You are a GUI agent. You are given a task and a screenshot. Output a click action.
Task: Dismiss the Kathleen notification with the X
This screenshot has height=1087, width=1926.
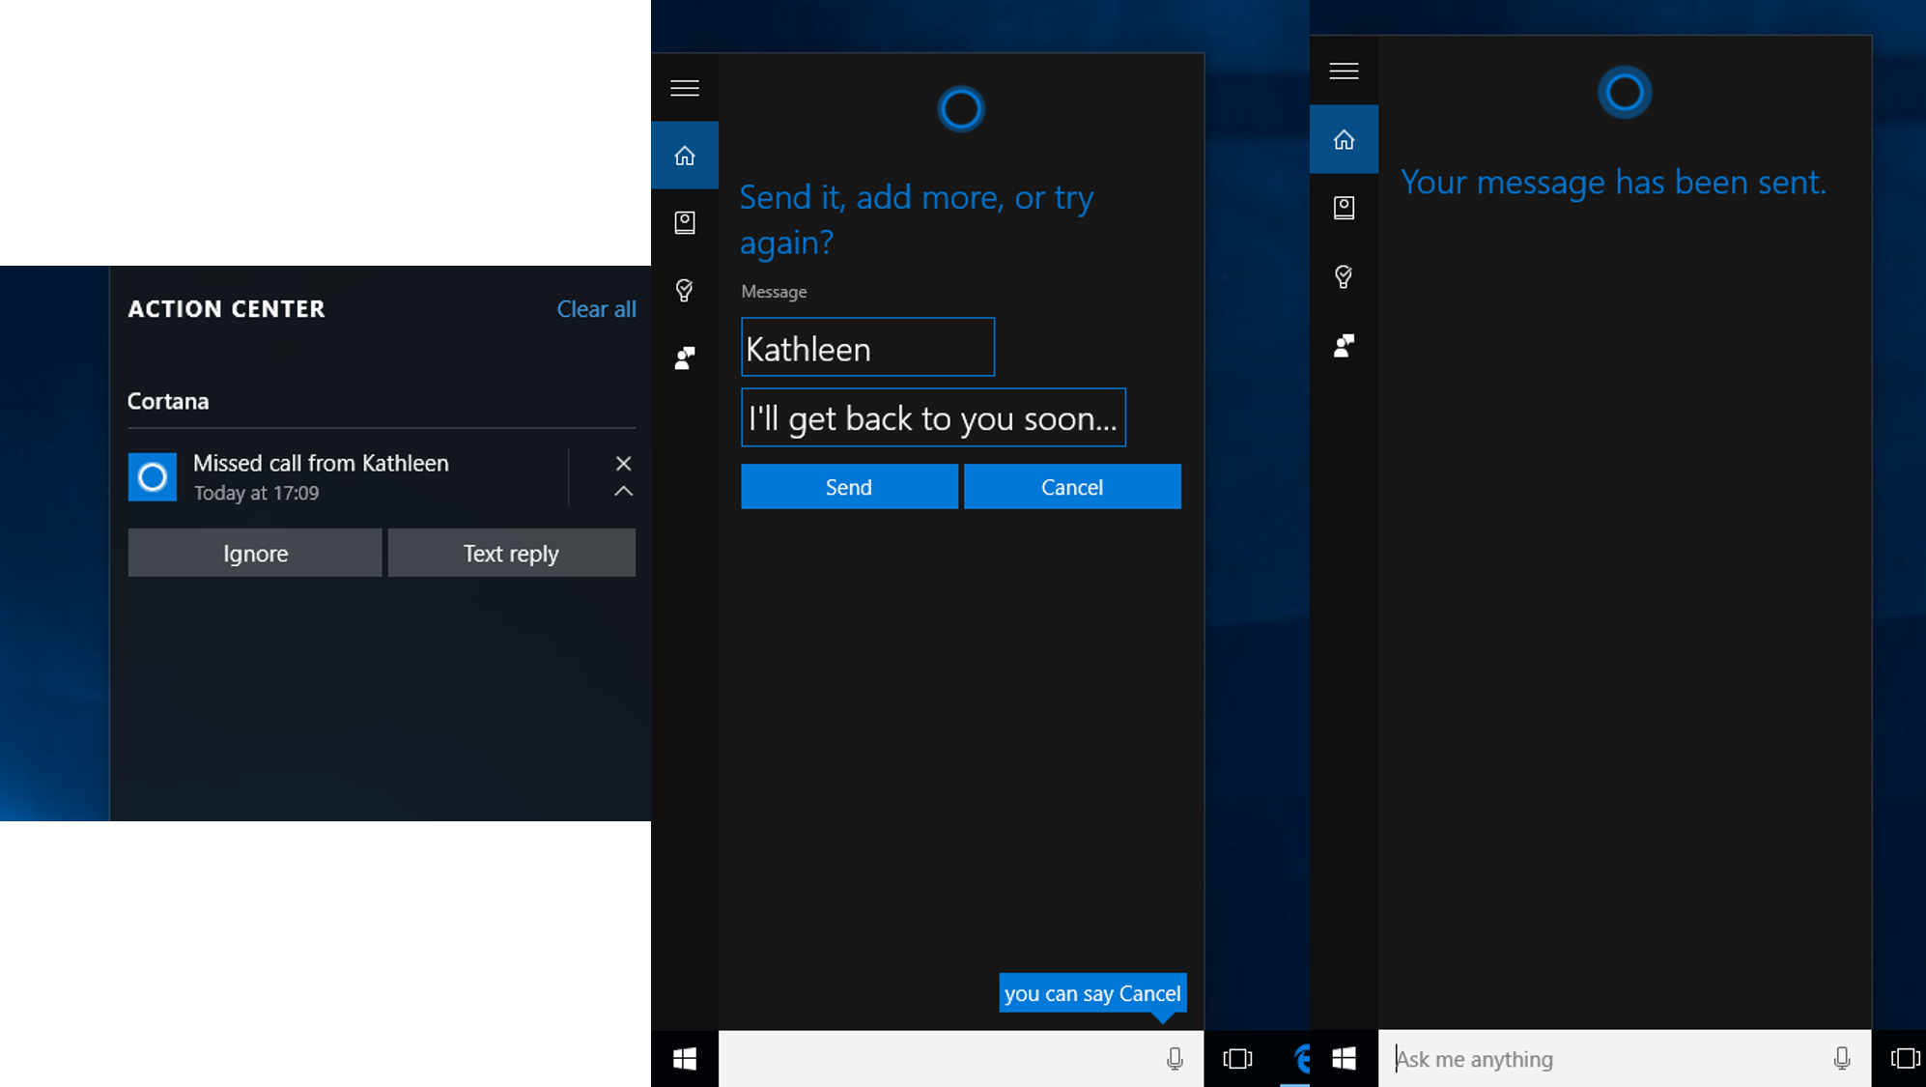click(x=623, y=463)
